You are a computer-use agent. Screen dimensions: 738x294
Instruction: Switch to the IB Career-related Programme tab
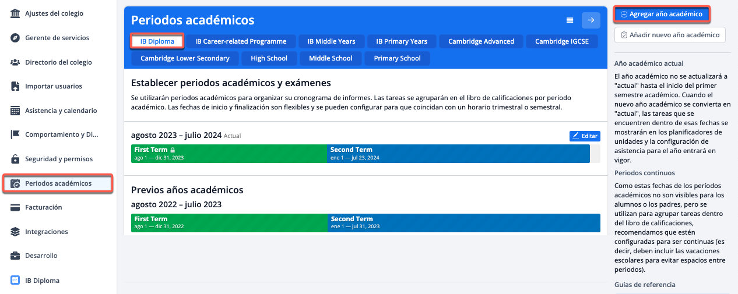point(241,41)
